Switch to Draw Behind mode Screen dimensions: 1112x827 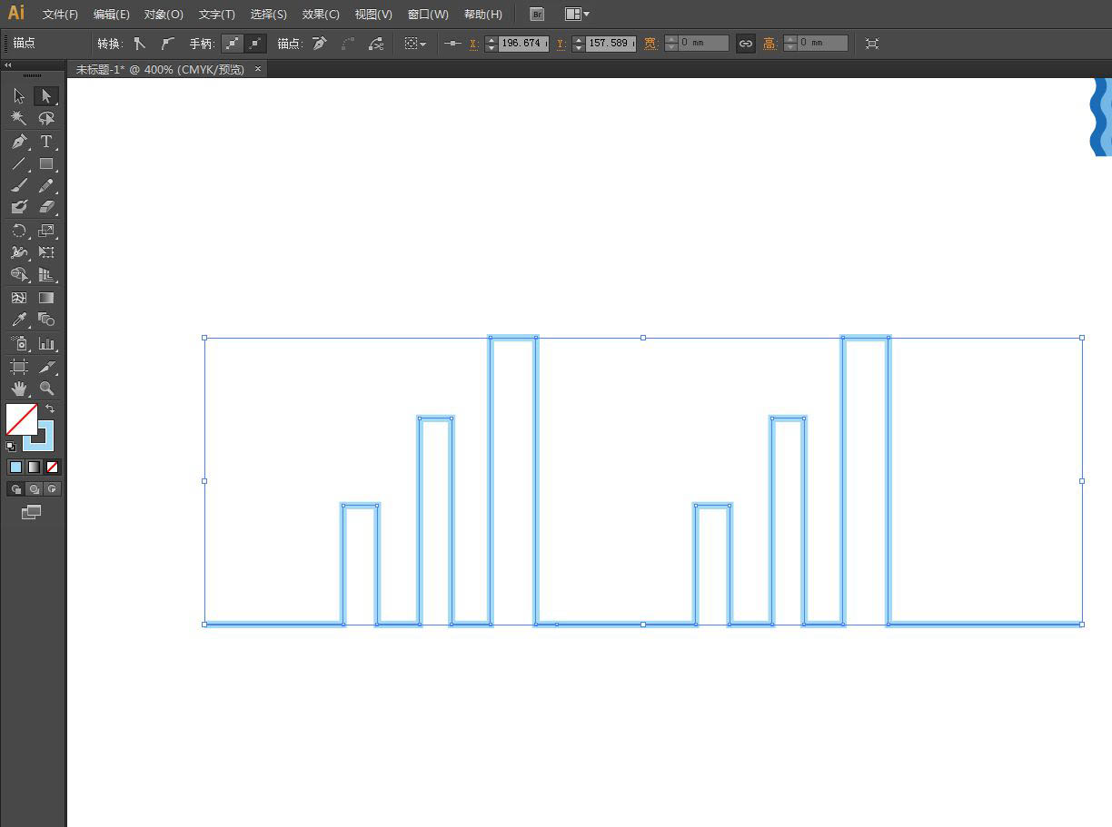pos(34,488)
